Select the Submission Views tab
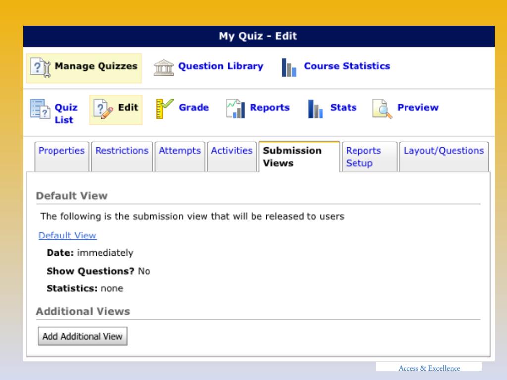 [x=299, y=156]
